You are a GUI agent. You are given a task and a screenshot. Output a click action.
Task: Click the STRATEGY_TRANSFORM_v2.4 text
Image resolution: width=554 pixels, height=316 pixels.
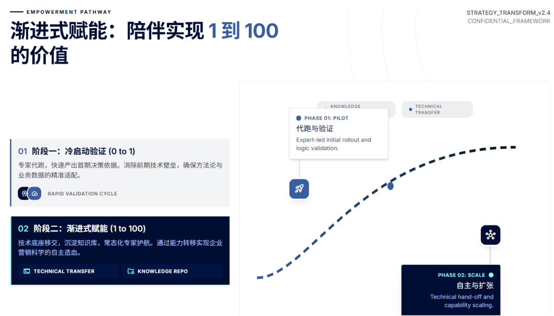508,13
